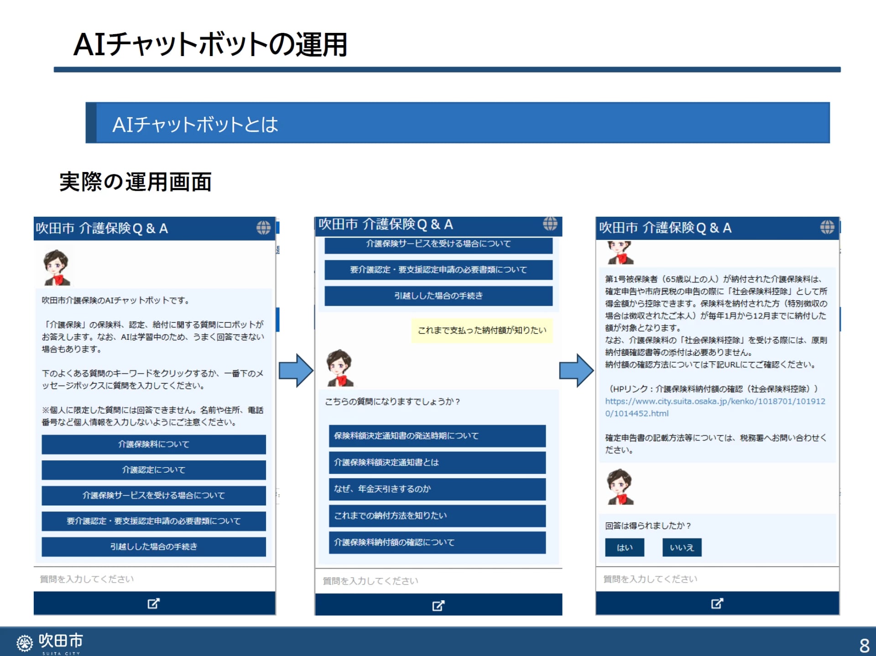Click これまでの納付方法を知りたい option

click(437, 515)
